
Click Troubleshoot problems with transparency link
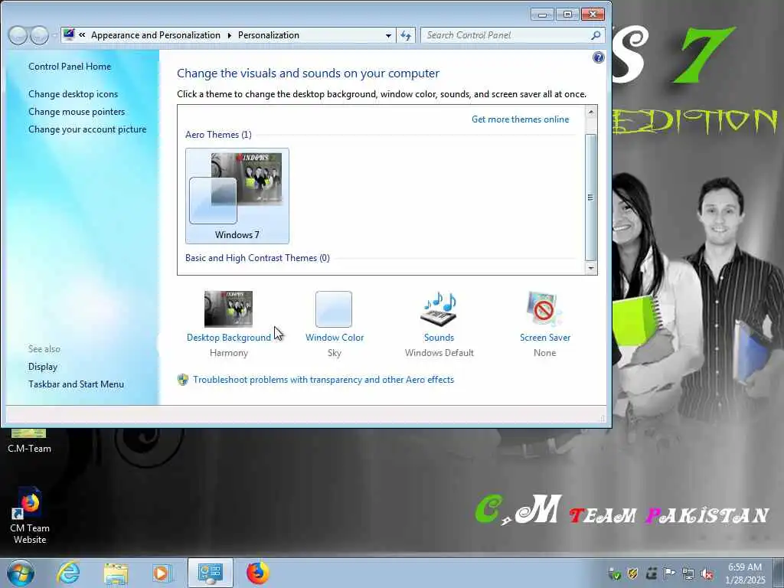coord(324,380)
